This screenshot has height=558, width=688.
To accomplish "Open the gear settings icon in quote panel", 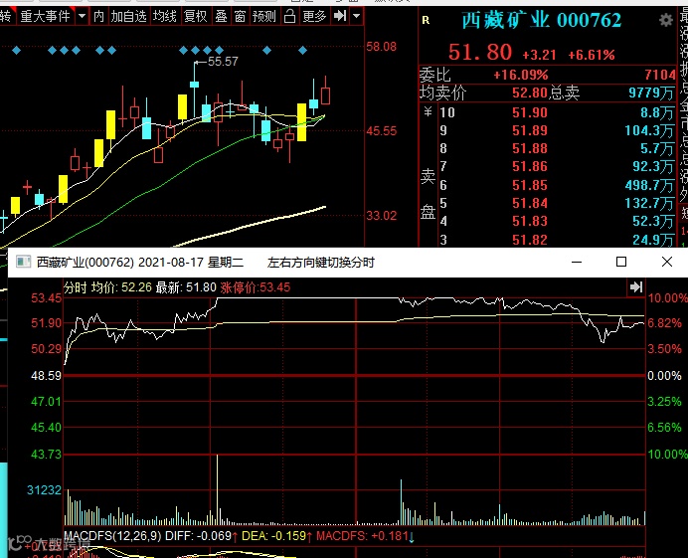I will coord(665,20).
